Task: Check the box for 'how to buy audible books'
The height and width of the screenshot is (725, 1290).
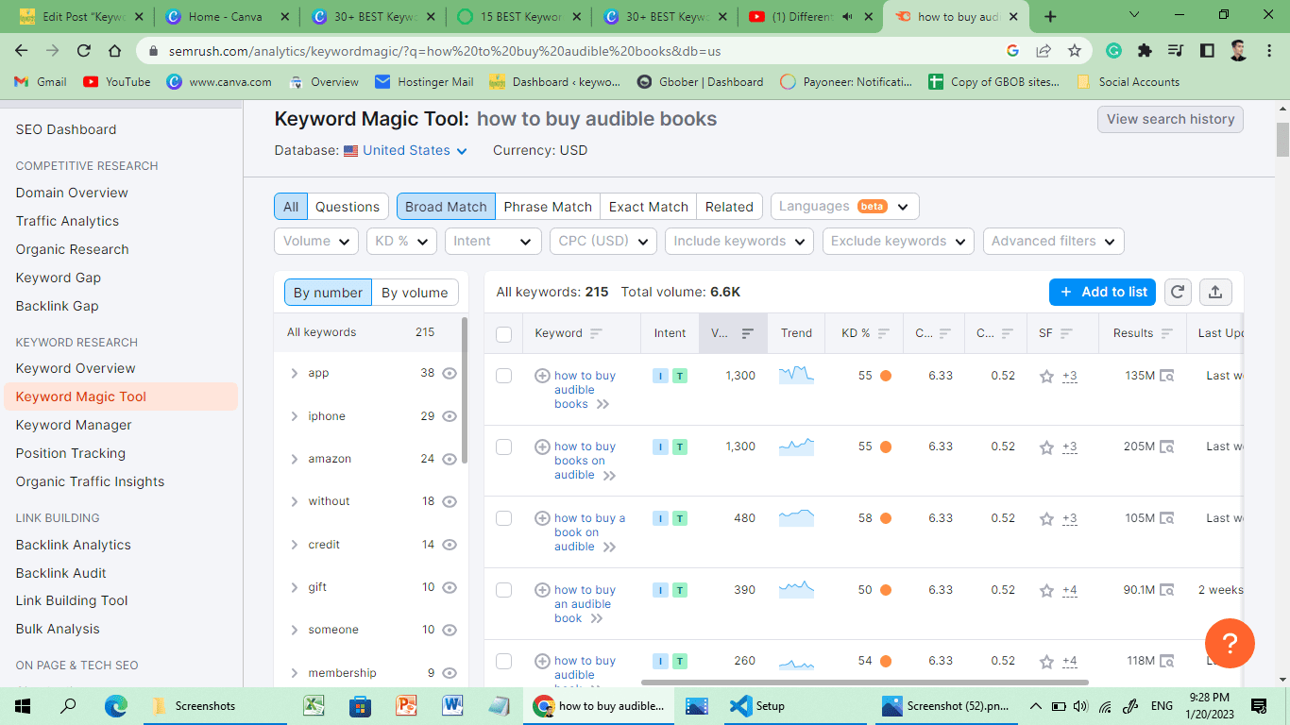Action: 503,376
